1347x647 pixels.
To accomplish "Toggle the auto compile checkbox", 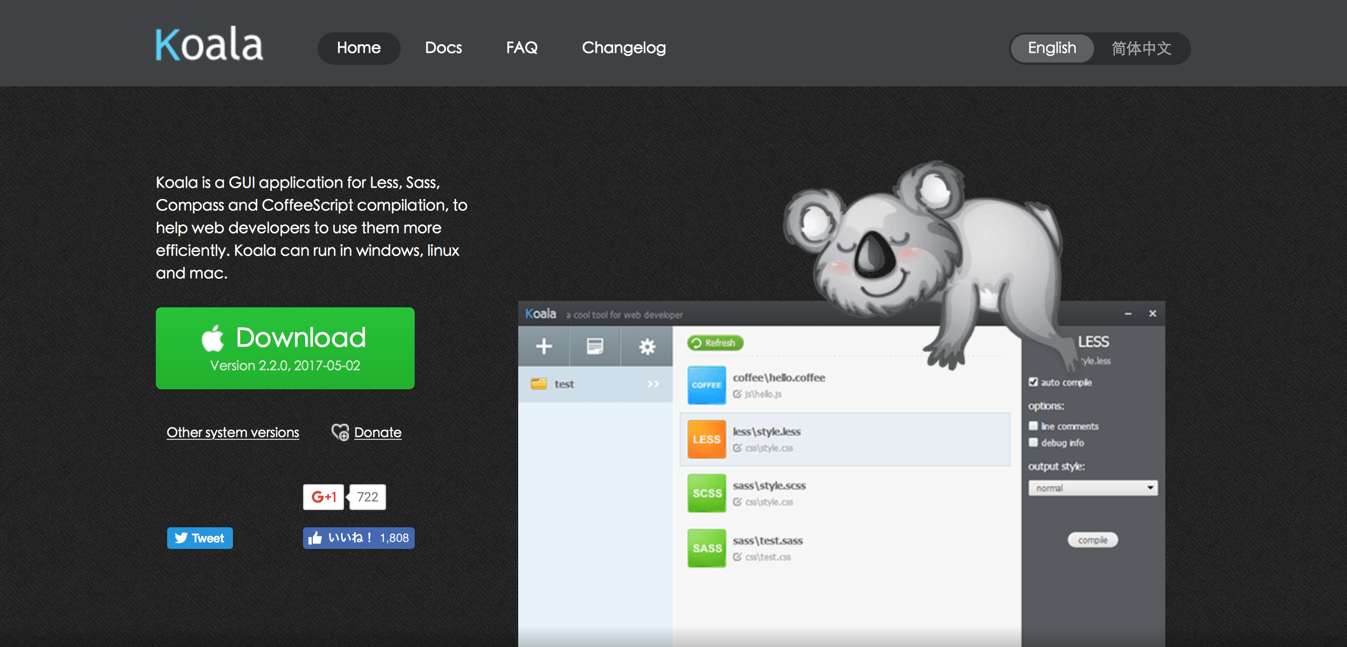I will pos(1033,382).
